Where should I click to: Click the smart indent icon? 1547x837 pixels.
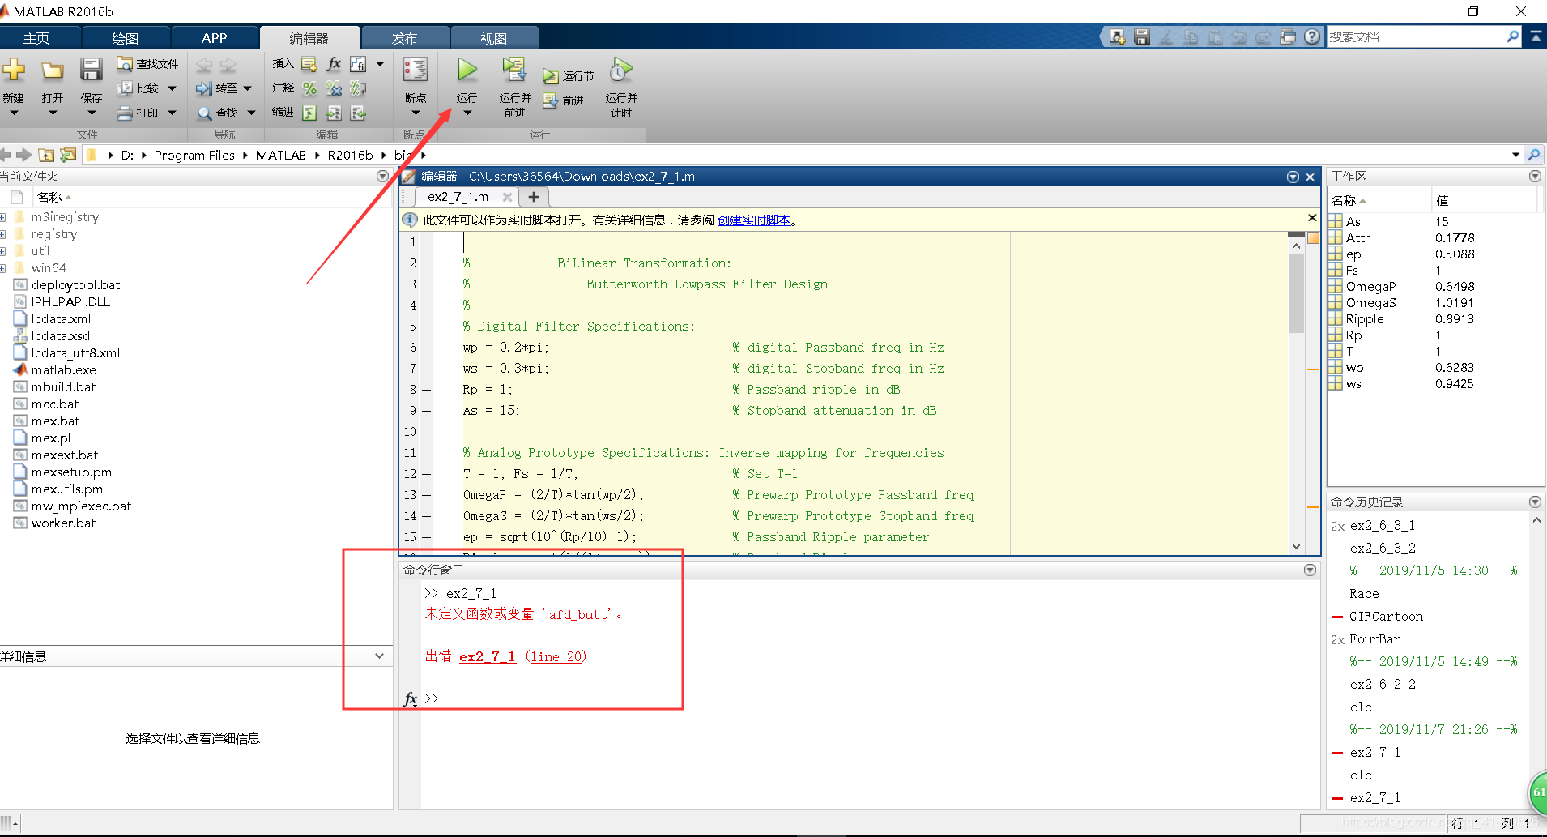pyautogui.click(x=309, y=113)
